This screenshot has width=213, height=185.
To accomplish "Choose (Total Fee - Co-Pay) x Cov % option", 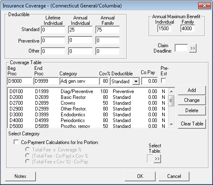I will tap(28, 156).
